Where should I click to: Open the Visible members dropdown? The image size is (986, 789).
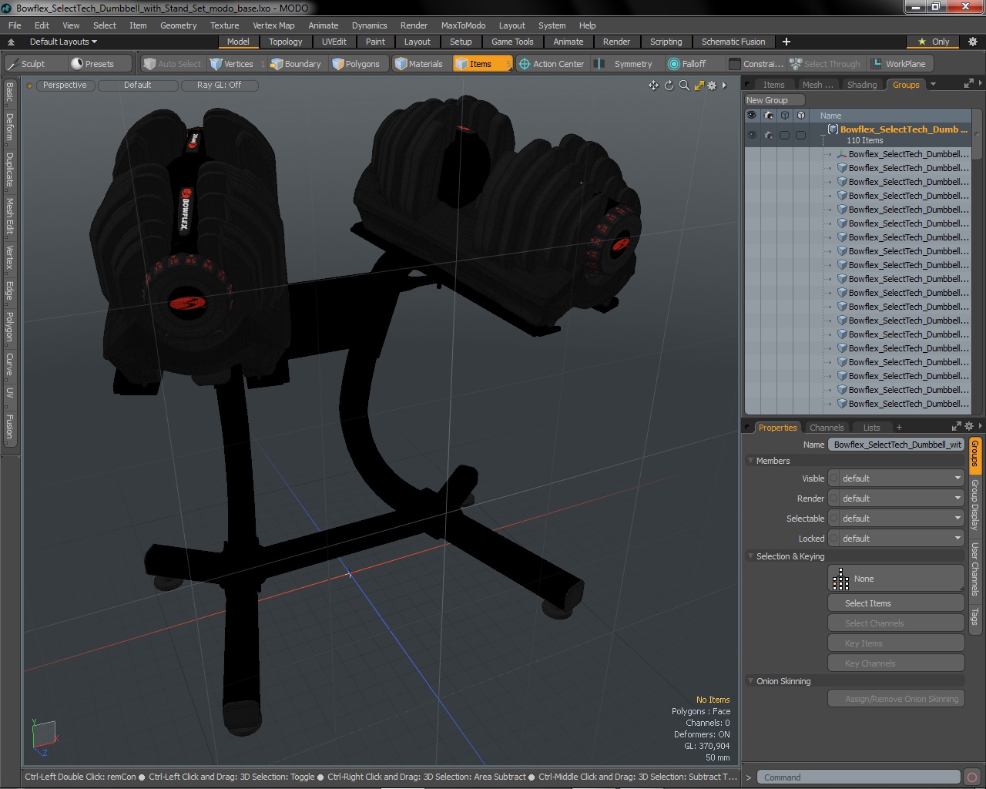(x=897, y=478)
